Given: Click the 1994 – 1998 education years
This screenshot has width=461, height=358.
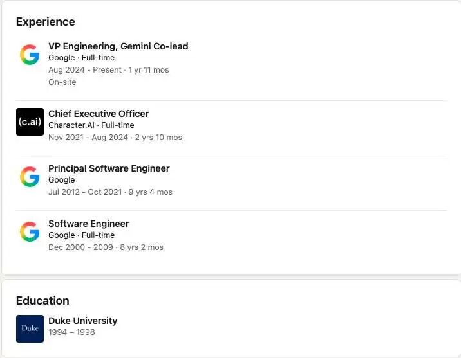Looking at the screenshot, I should (x=71, y=332).
